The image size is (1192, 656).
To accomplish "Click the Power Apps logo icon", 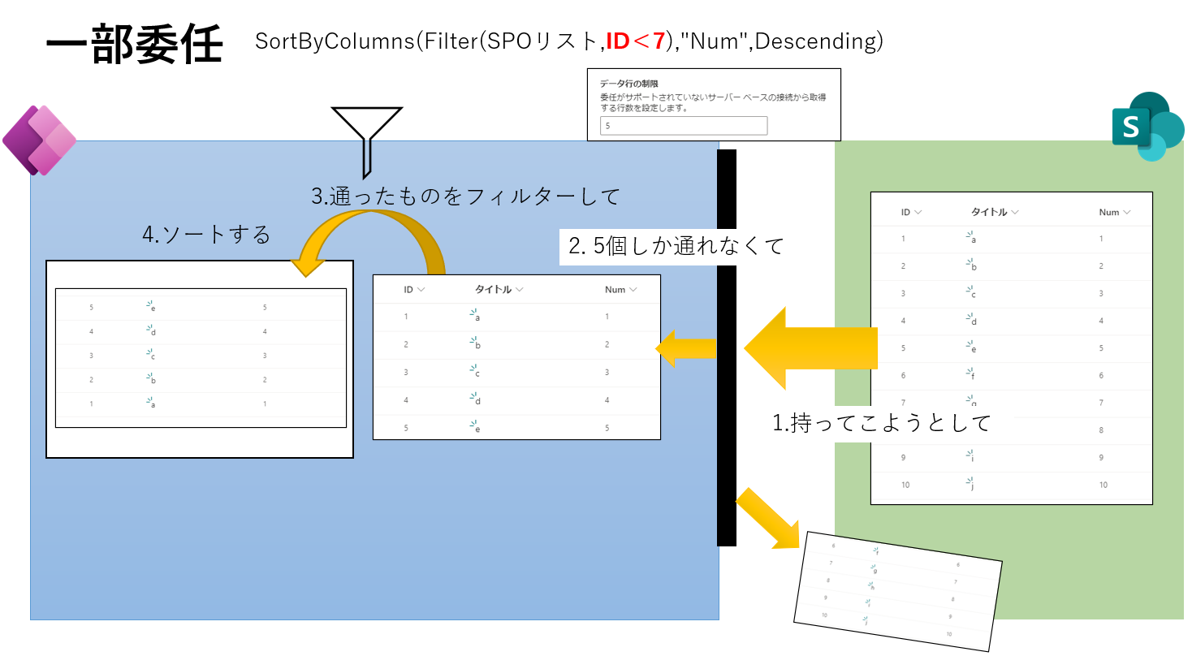I will pos(39,140).
